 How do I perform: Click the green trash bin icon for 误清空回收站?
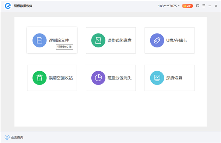point(39,78)
